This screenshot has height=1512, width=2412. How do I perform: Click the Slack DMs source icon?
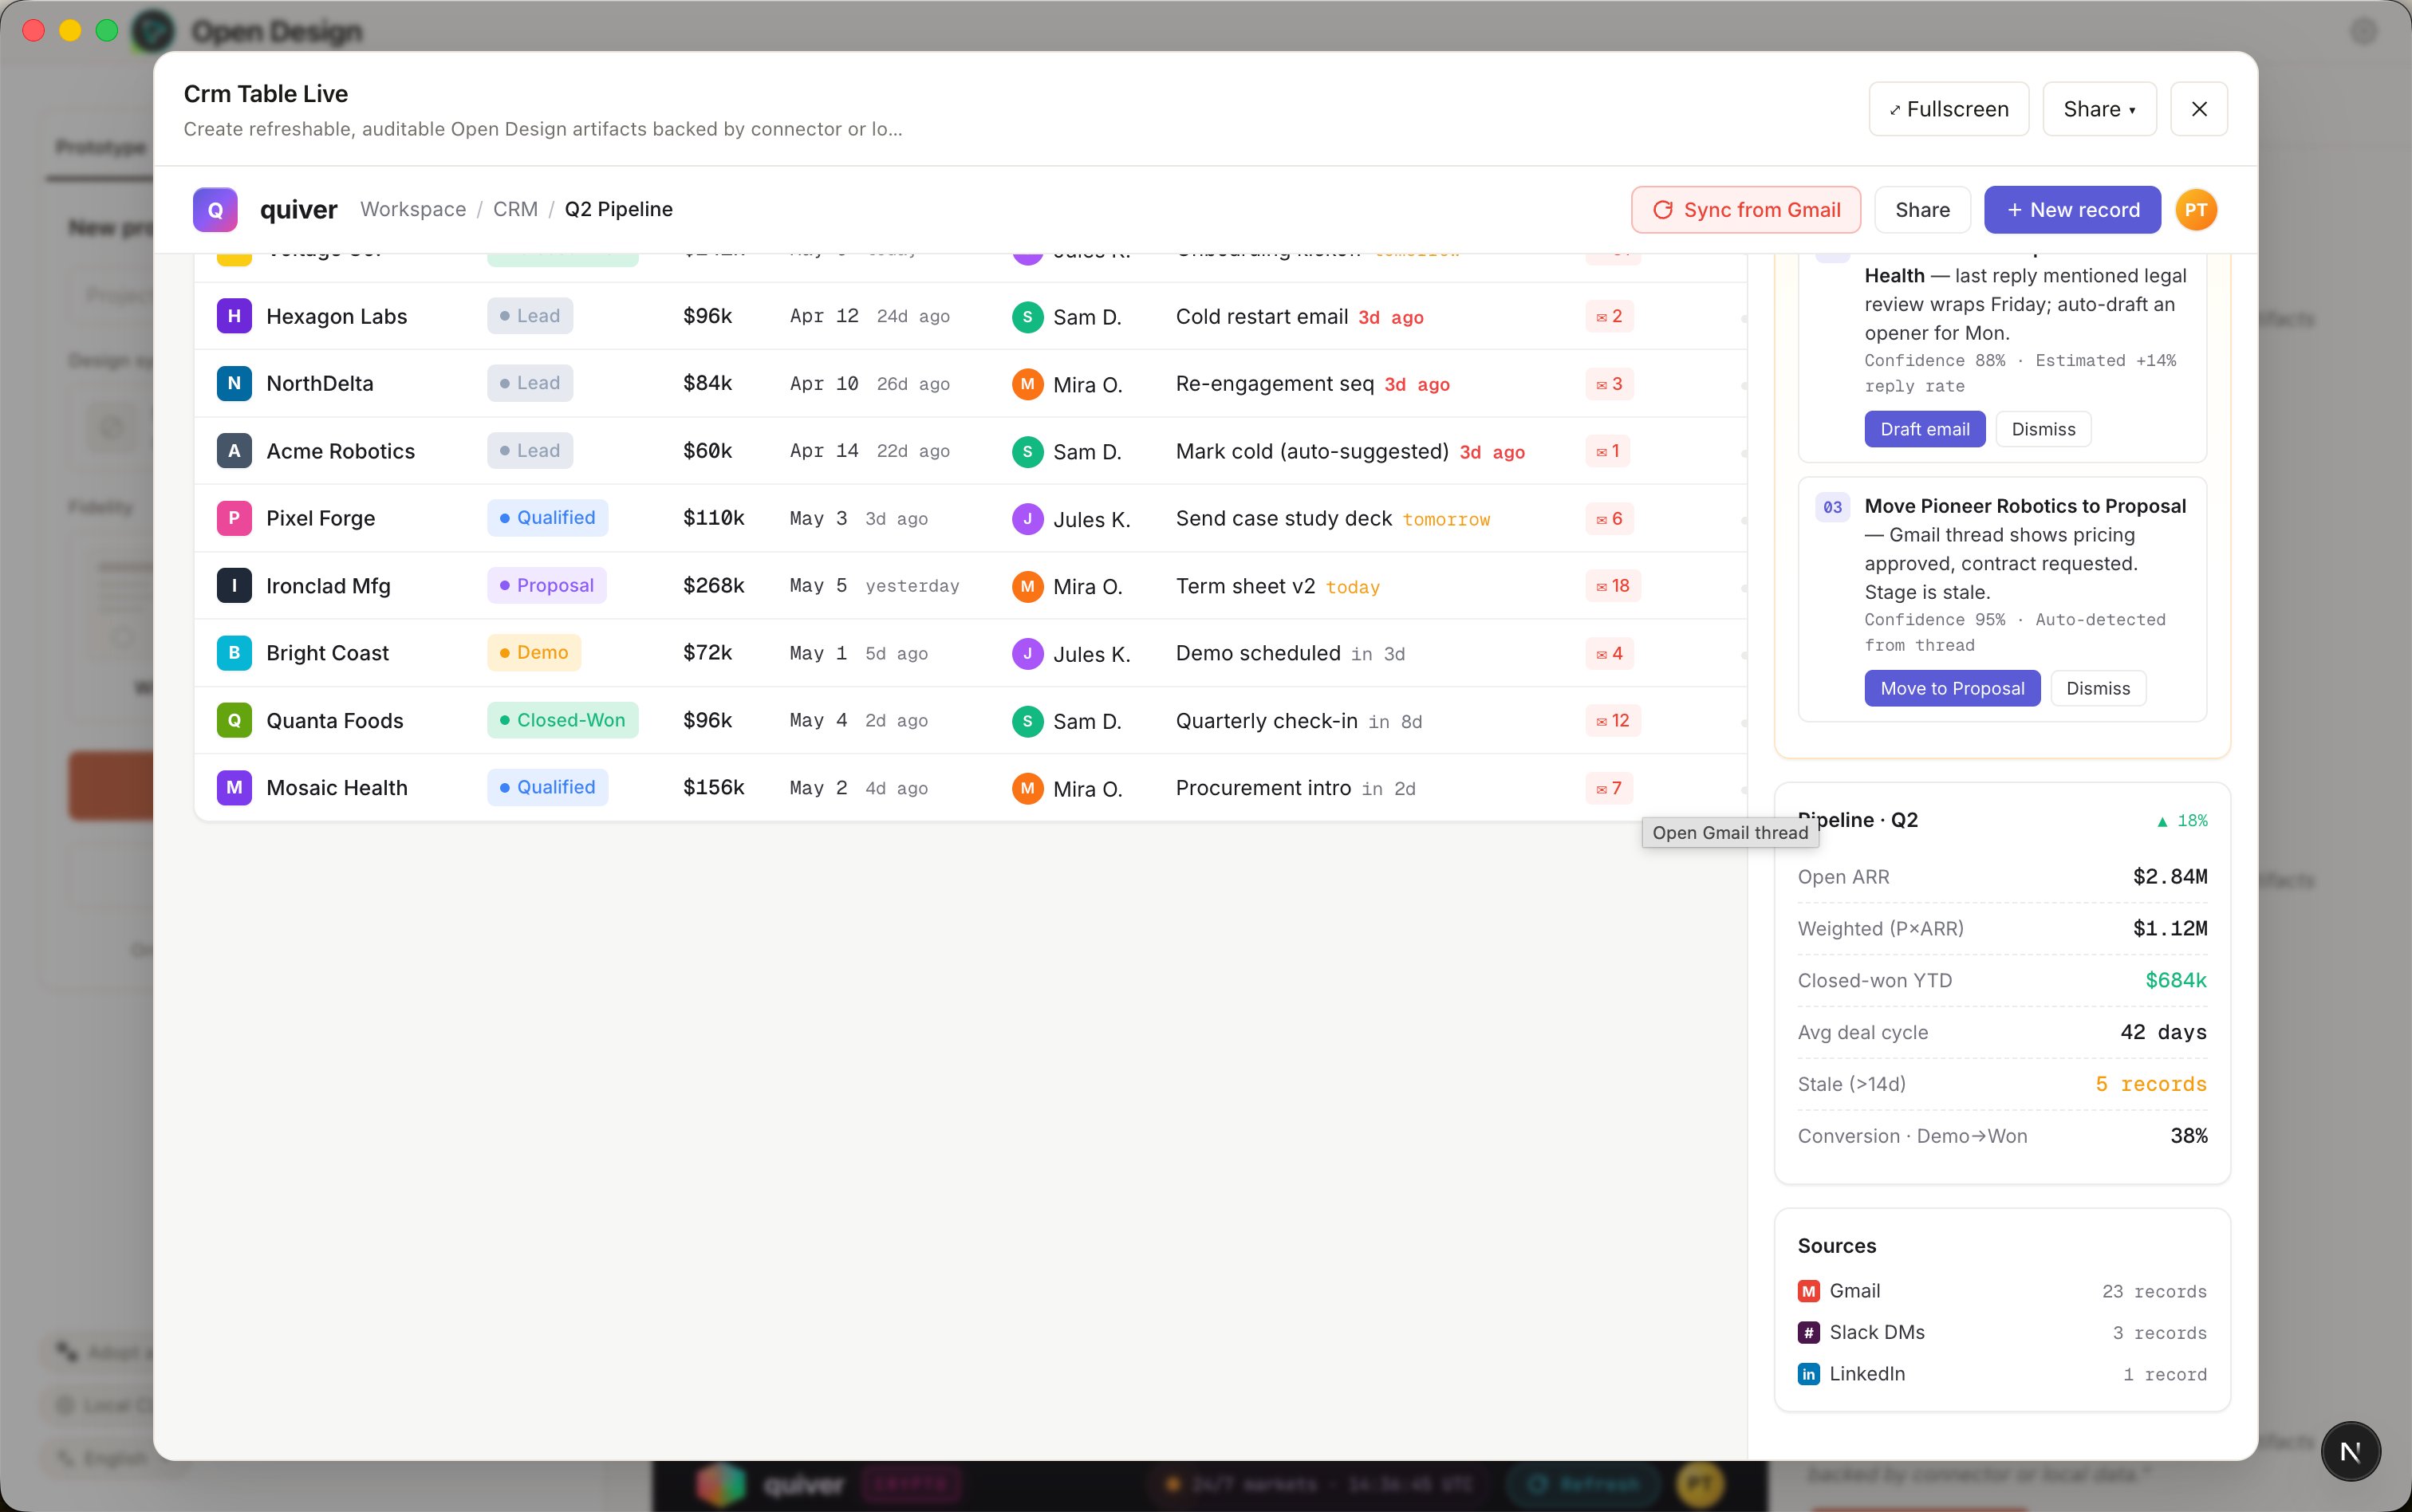pyautogui.click(x=1808, y=1332)
